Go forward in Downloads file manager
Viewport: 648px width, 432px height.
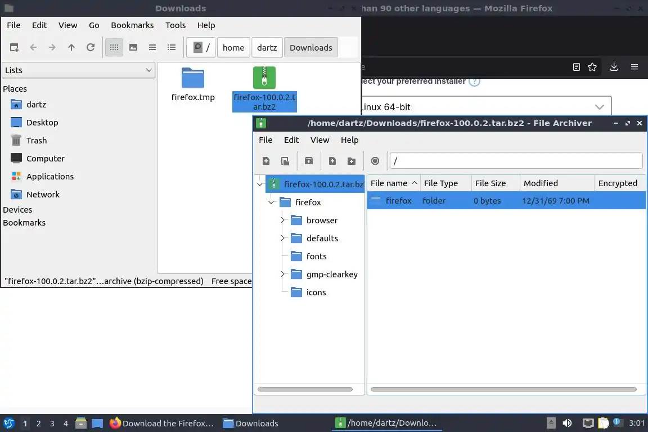pos(52,48)
